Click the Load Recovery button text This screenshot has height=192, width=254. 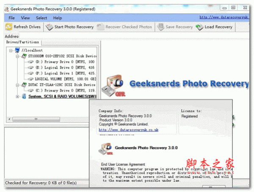click(x=218, y=27)
